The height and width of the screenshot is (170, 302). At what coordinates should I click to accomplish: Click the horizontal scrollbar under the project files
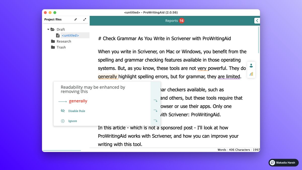tap(62, 151)
